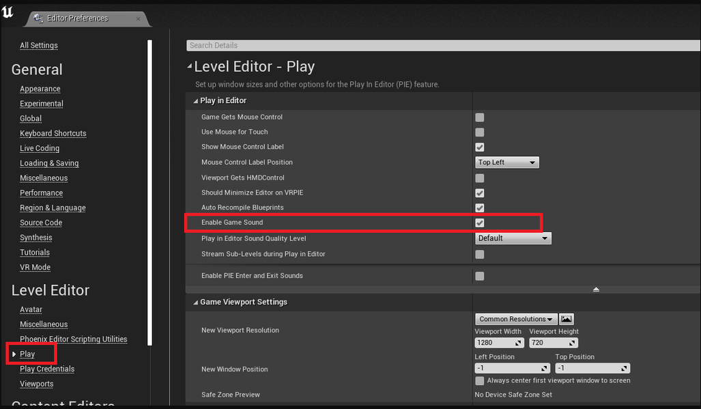Viewport: 701px width, 409px height.
Task: Toggle Always center first viewport window checkbox
Action: (480, 381)
